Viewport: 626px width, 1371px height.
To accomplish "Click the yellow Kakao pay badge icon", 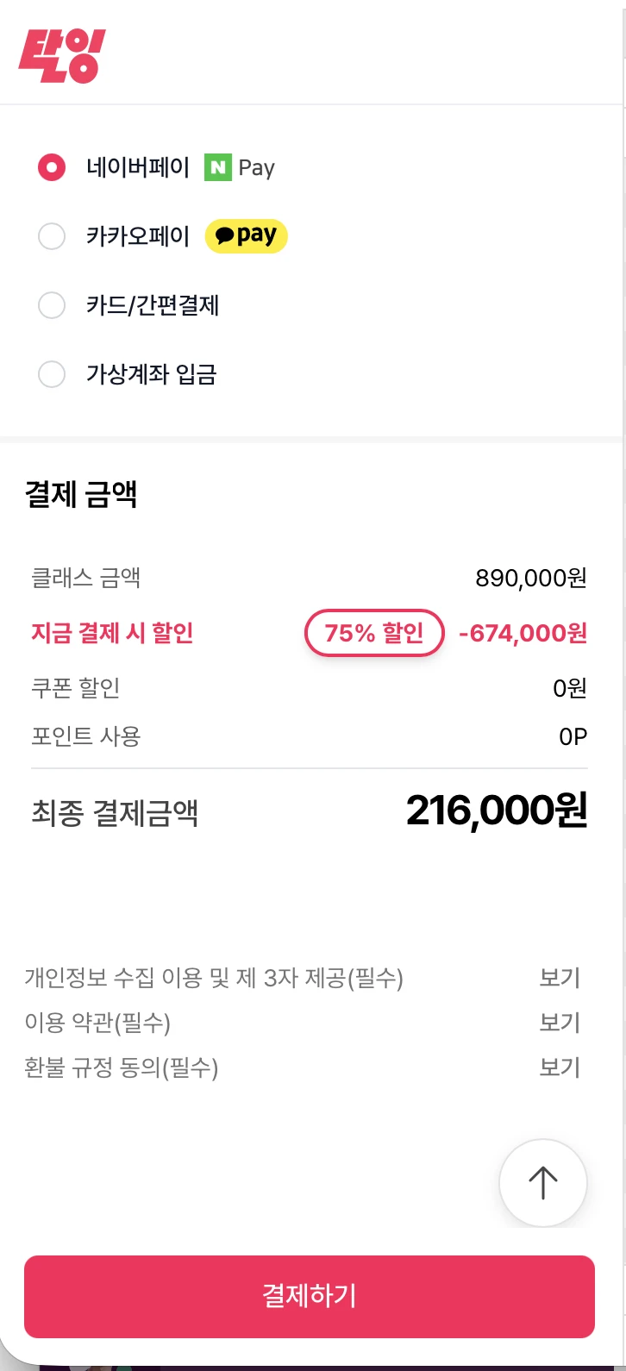I will click(x=246, y=235).
